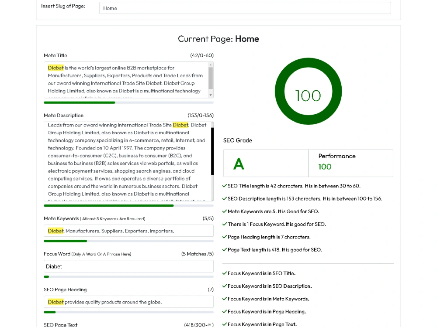
Task: Click the 'Insert Slug of Page:' label
Action: pos(63,6)
